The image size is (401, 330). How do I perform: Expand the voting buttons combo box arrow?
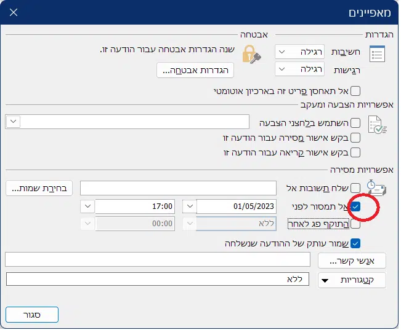(14, 122)
